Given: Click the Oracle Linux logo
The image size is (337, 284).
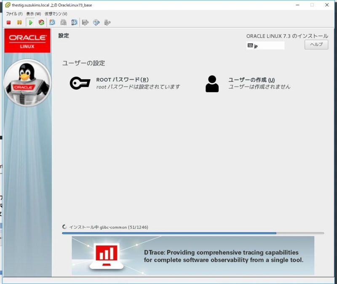Looking at the screenshot, I should click(27, 40).
